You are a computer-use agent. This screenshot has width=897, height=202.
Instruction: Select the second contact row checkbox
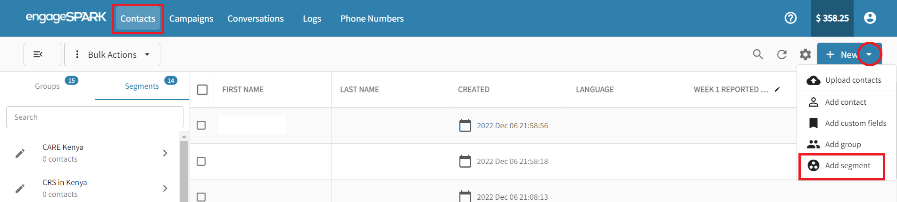[201, 161]
